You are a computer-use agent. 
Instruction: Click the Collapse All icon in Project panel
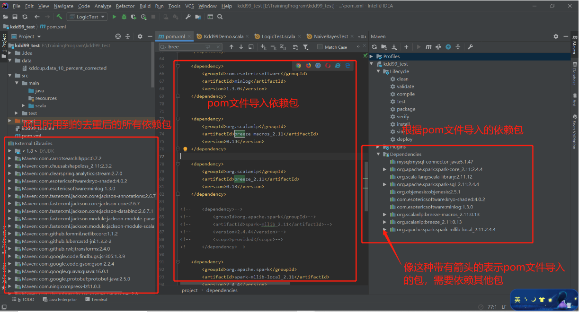[x=128, y=36]
